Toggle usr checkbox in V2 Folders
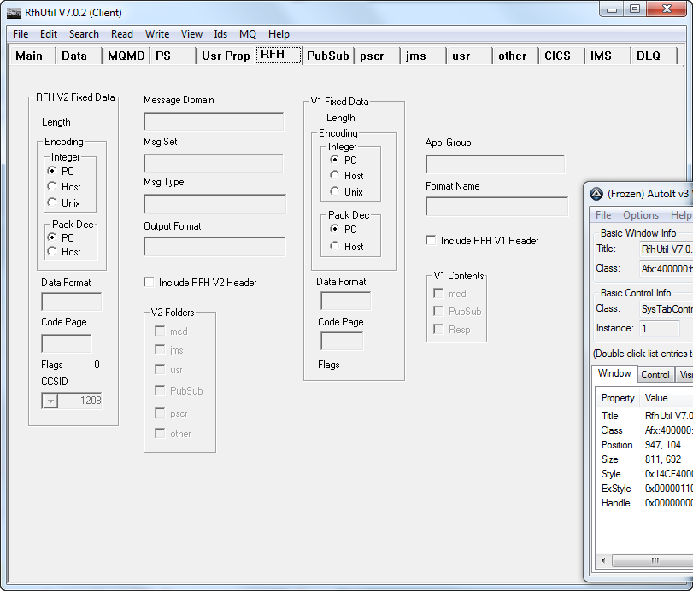The width and height of the screenshot is (693, 591). click(x=160, y=369)
